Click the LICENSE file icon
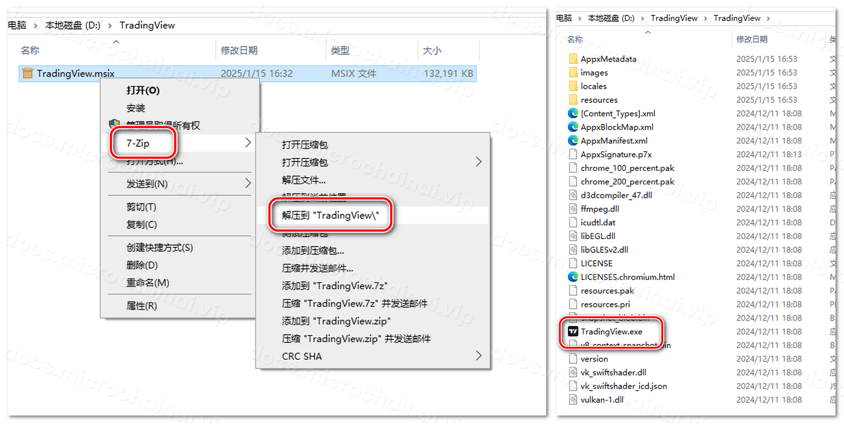This screenshot has height=424, width=844. (x=573, y=263)
